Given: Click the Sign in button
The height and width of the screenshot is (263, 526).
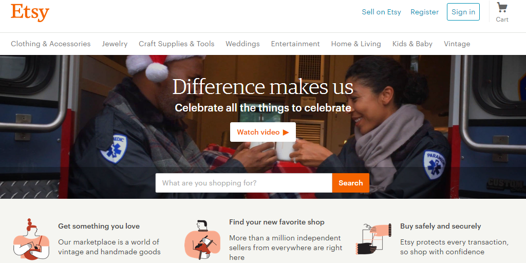Looking at the screenshot, I should (x=463, y=12).
